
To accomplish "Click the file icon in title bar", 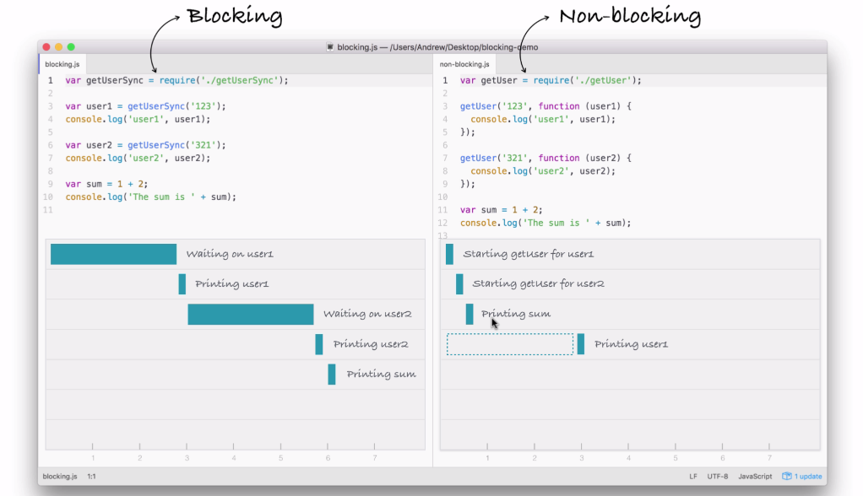I will [x=329, y=46].
